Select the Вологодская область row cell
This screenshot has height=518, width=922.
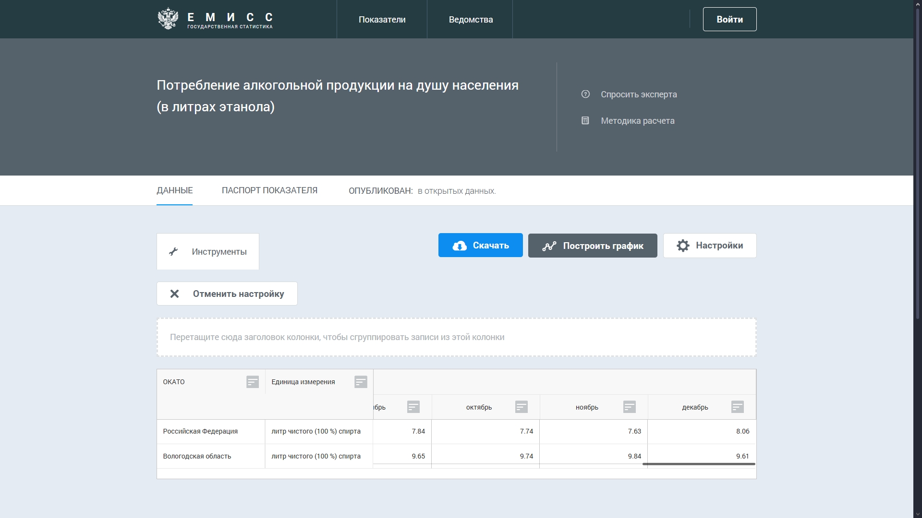click(x=197, y=456)
